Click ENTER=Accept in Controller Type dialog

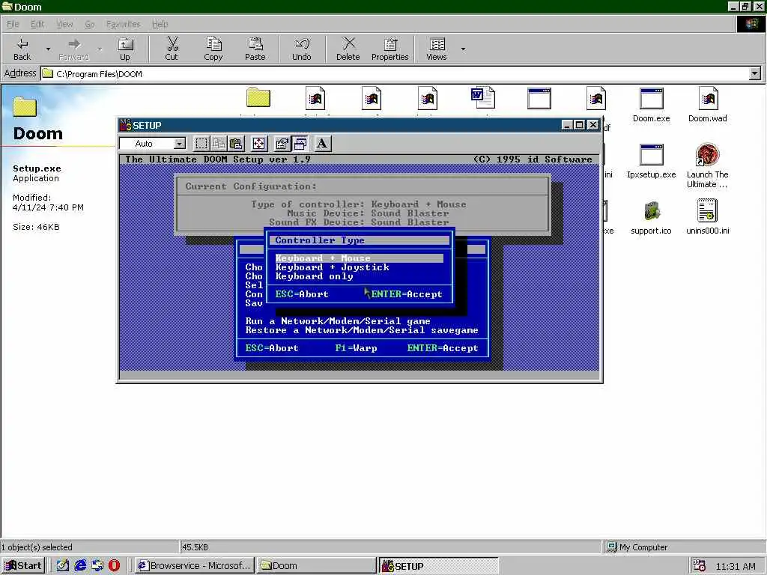click(407, 294)
